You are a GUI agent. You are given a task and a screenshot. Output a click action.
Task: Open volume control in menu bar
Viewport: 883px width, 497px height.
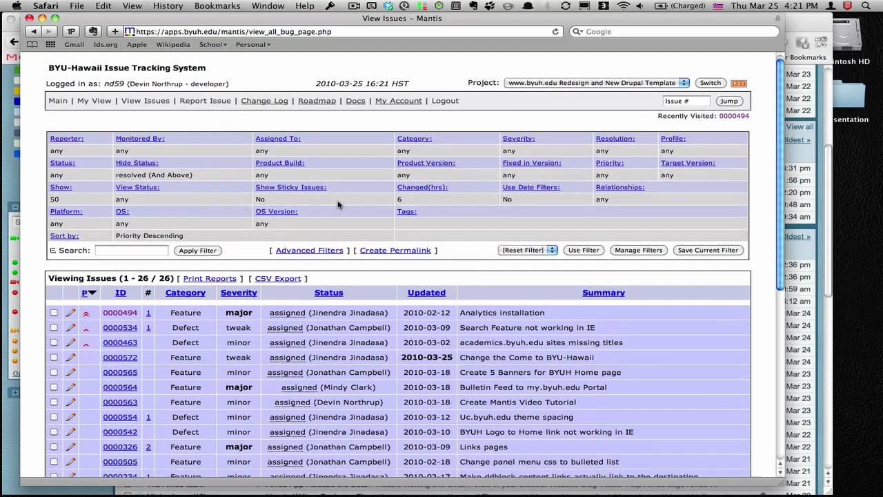(x=640, y=6)
